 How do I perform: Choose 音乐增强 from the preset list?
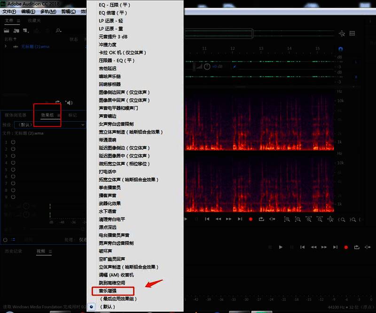coord(108,290)
